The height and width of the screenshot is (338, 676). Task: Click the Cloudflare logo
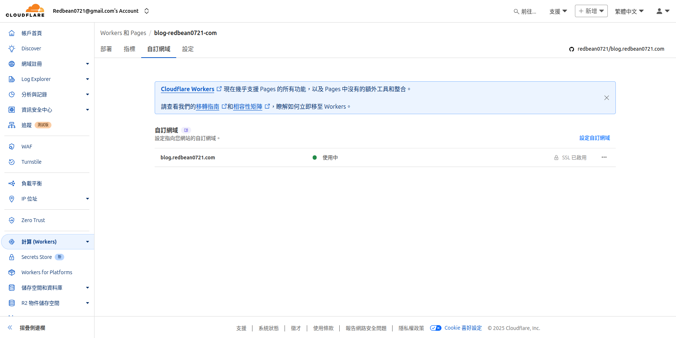click(x=24, y=11)
